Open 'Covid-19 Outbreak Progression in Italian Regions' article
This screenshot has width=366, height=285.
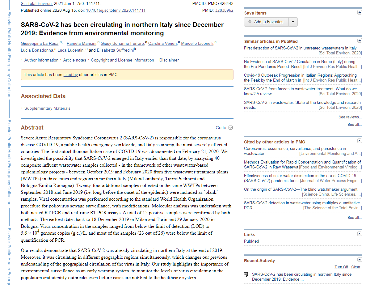300,78
